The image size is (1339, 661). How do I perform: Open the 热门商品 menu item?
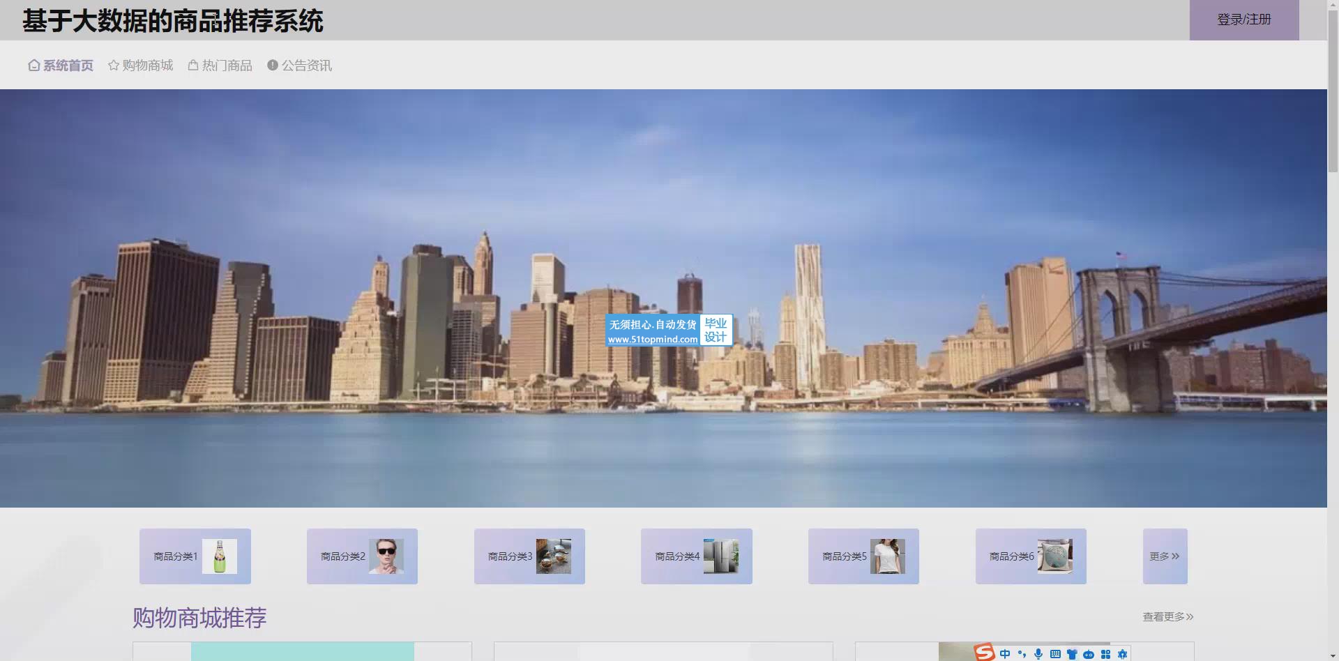click(x=220, y=66)
